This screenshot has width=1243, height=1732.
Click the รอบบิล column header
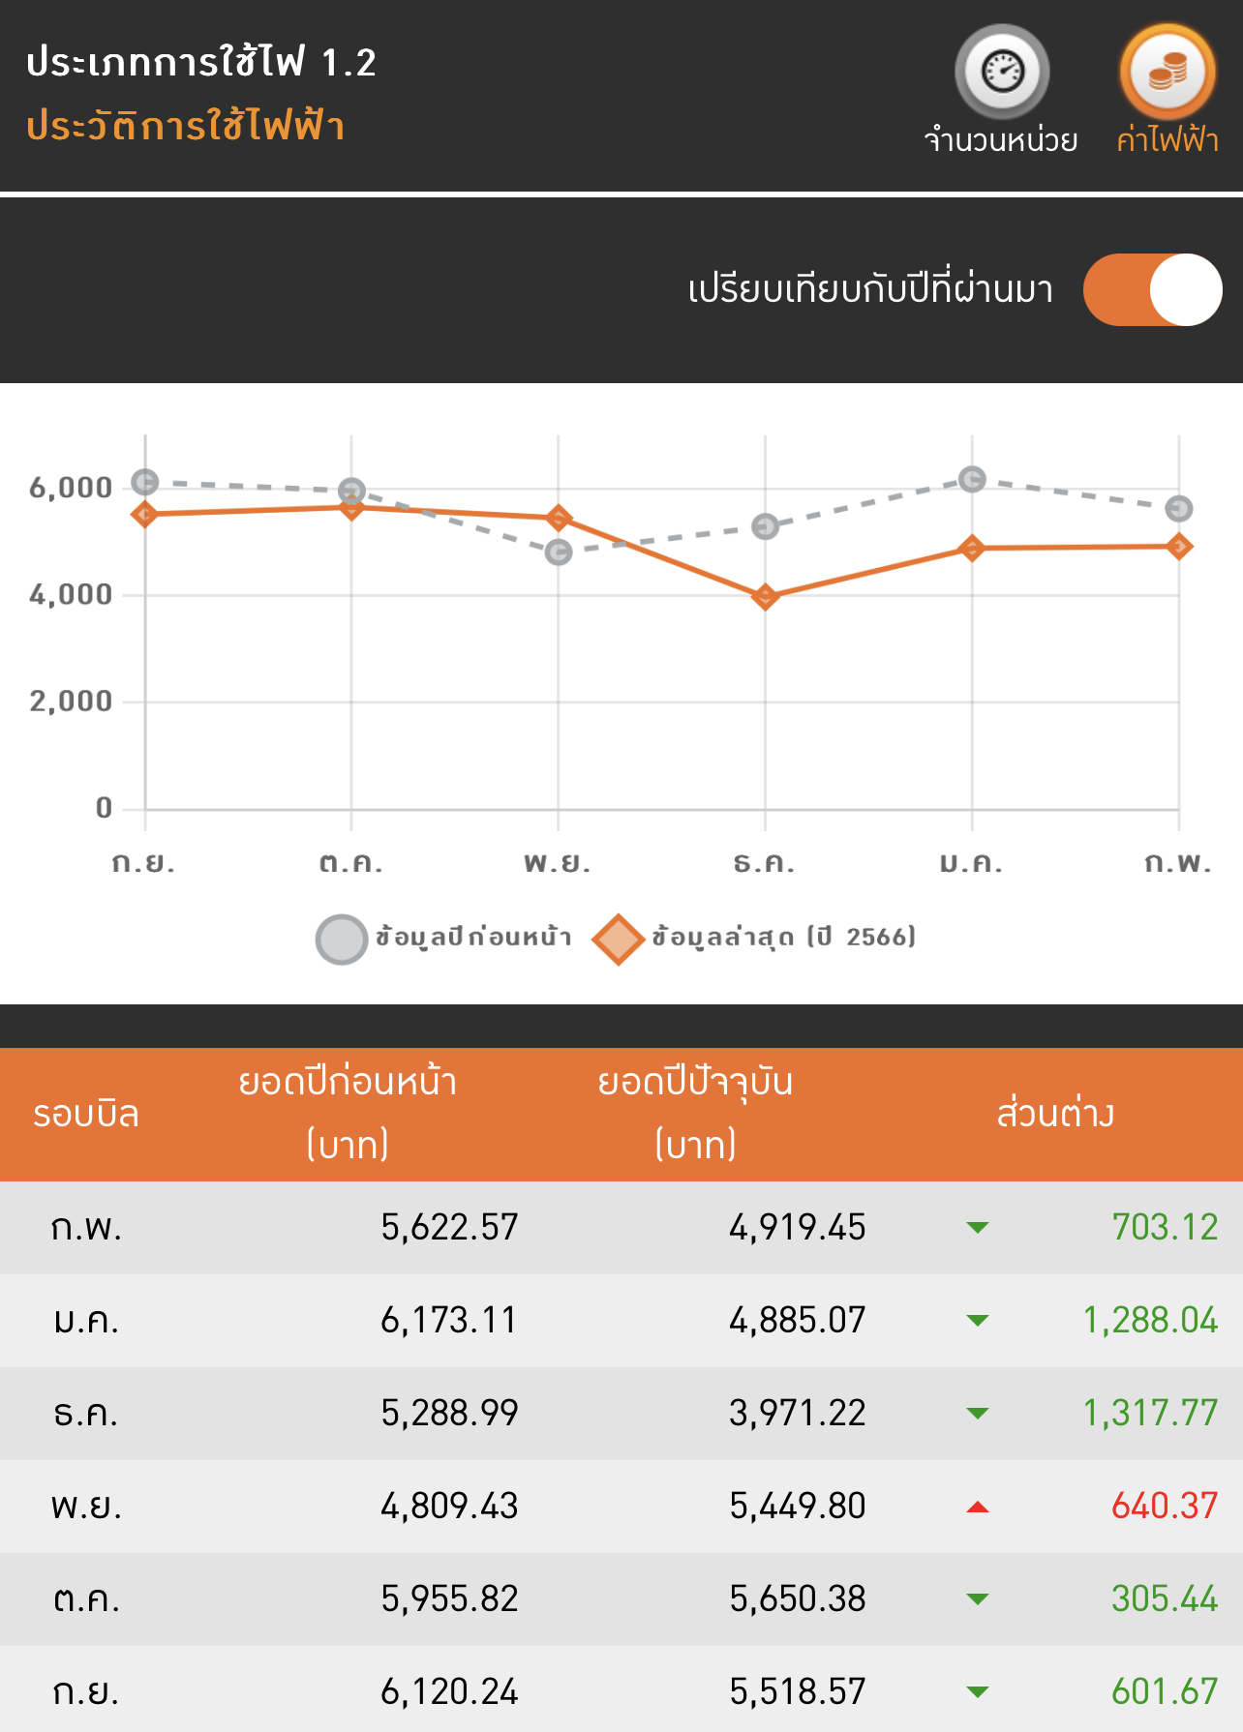click(86, 1115)
